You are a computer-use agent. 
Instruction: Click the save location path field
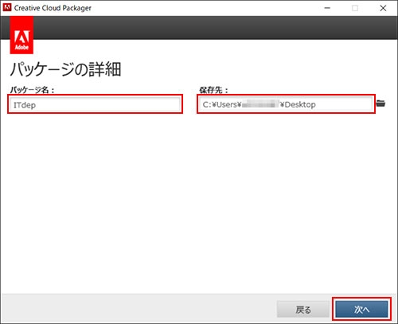pos(286,104)
